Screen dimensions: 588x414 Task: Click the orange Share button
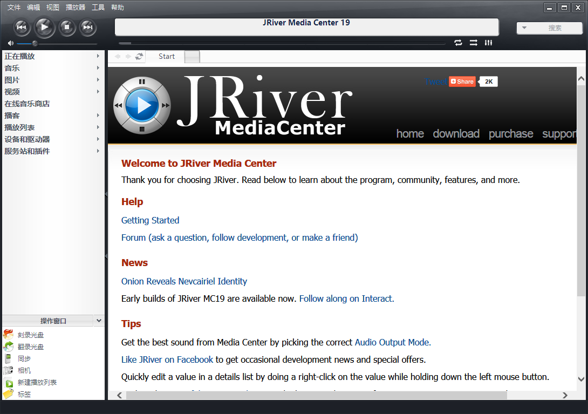(462, 82)
